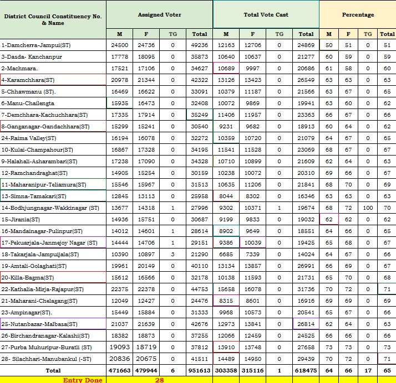Screen dimensions: 396x383
Task: Click the 28-Silachhari-Manubankul row label
Action: coord(53,359)
